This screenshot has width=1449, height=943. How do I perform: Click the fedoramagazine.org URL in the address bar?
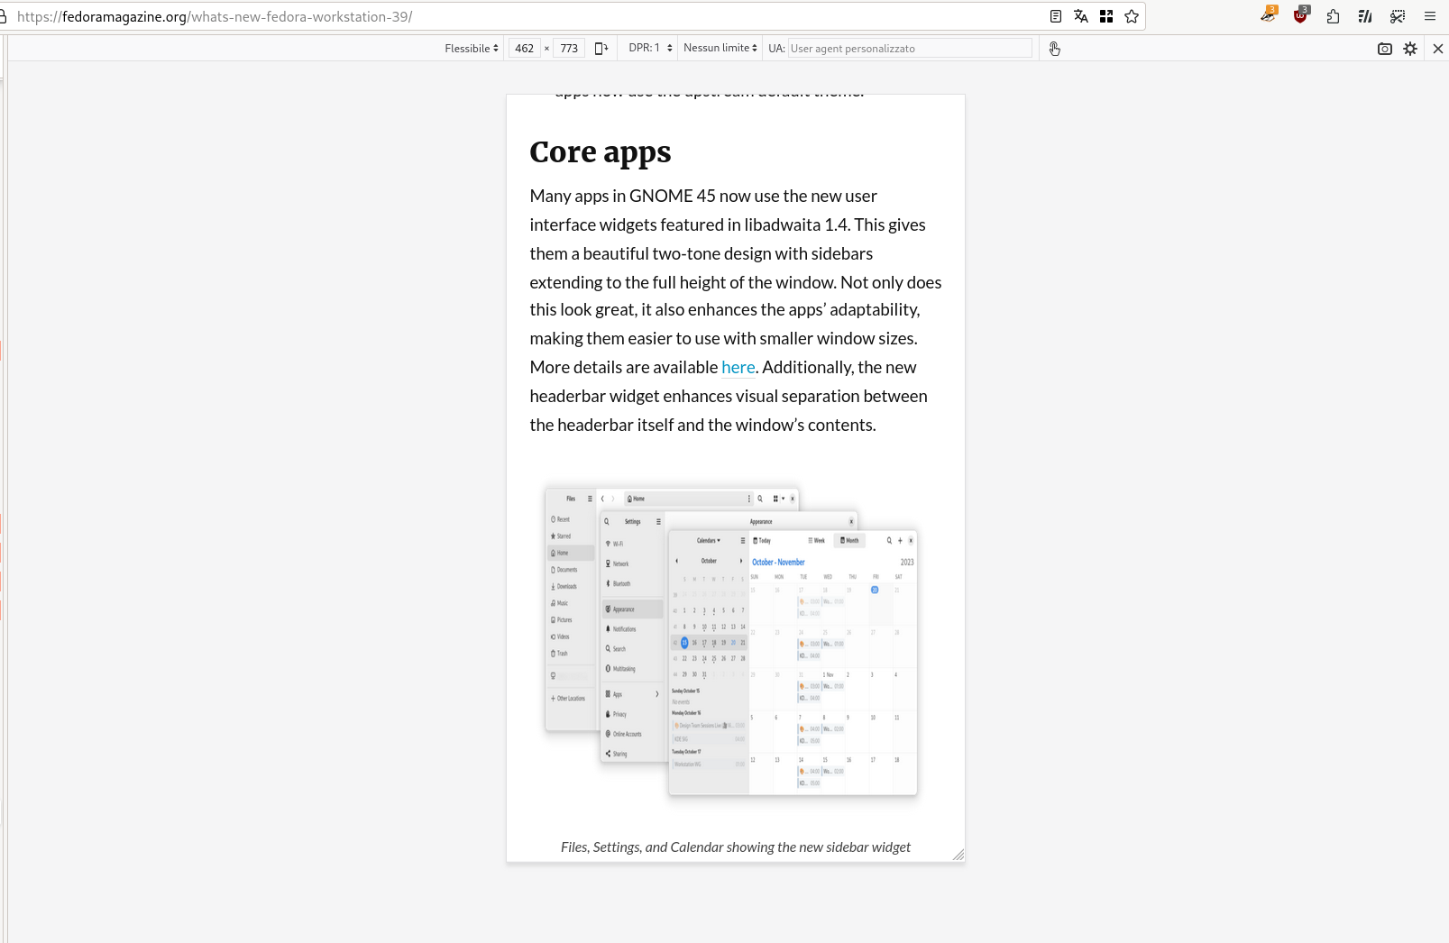point(215,16)
